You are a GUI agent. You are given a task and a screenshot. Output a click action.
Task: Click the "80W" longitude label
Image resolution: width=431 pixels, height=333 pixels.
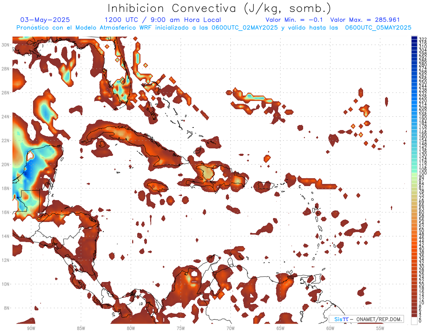tap(131, 328)
